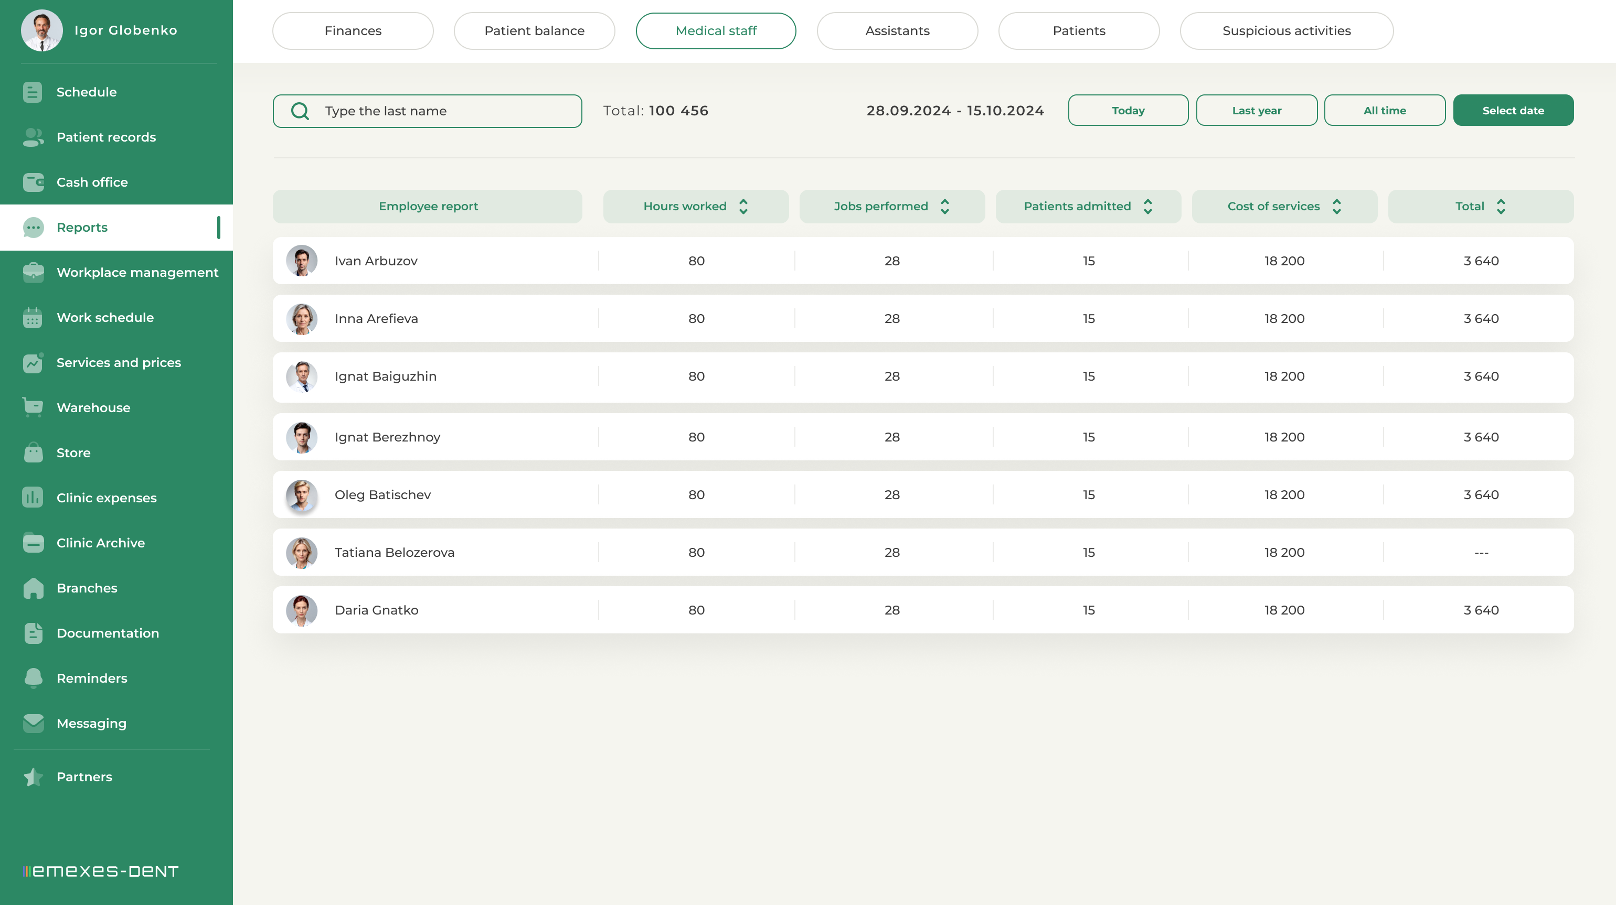This screenshot has height=905, width=1616.
Task: Open the Suspicious activities tab
Action: pyautogui.click(x=1287, y=31)
